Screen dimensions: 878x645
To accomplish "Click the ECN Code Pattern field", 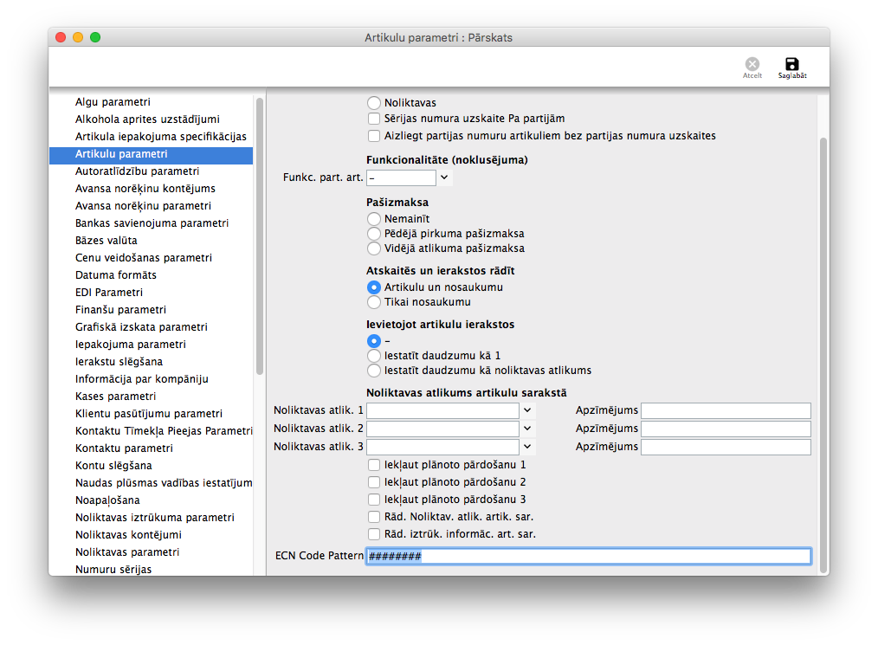I will point(589,556).
